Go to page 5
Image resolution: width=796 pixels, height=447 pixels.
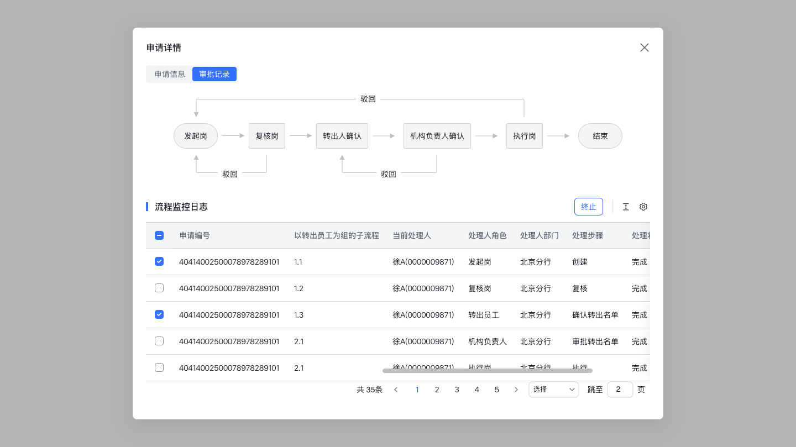(497, 390)
